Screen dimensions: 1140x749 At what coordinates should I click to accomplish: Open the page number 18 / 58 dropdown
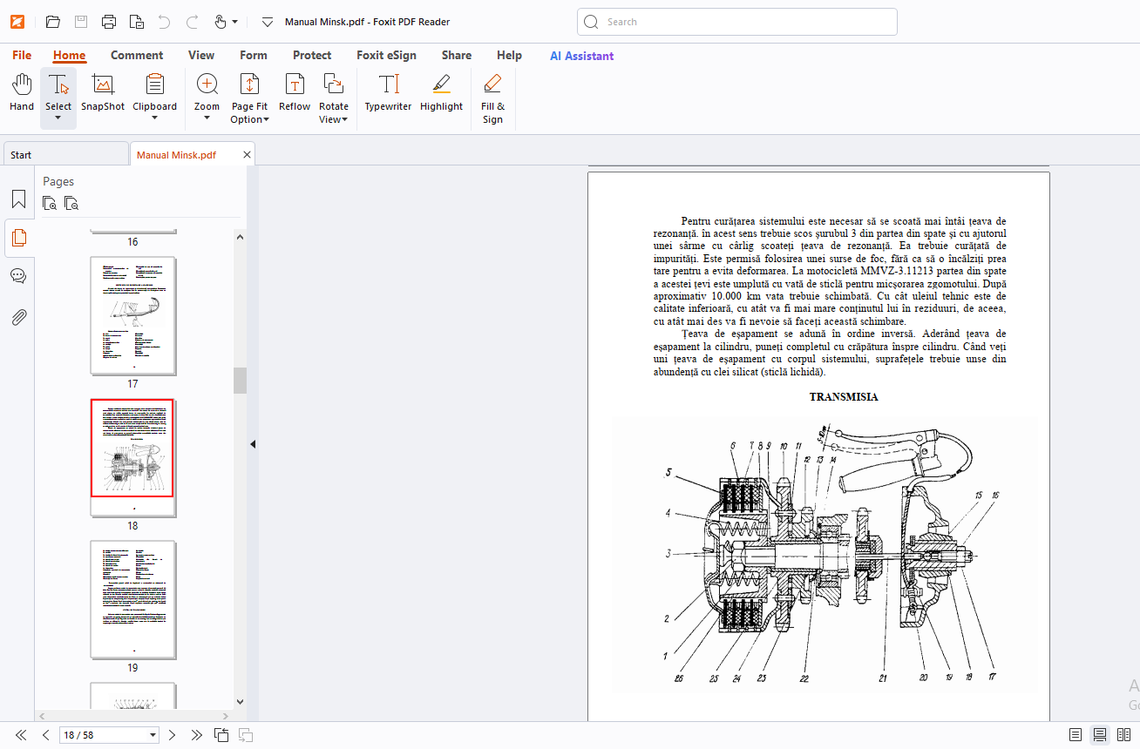tap(153, 735)
